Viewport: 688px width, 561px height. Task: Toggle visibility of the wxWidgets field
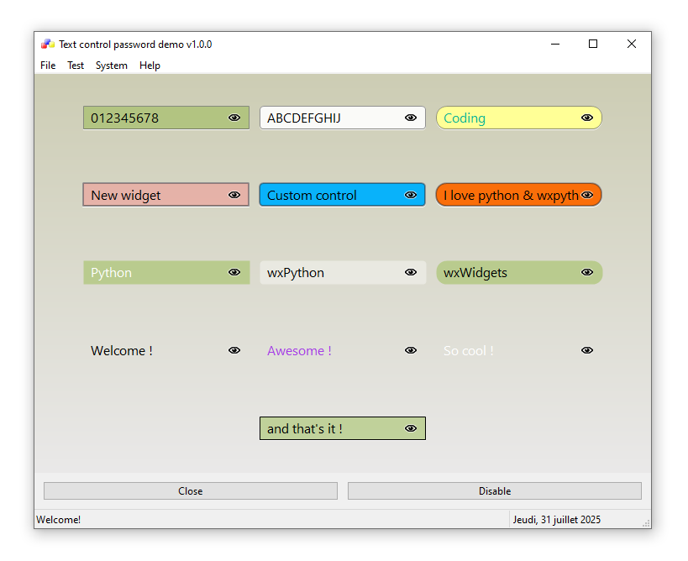(x=587, y=273)
